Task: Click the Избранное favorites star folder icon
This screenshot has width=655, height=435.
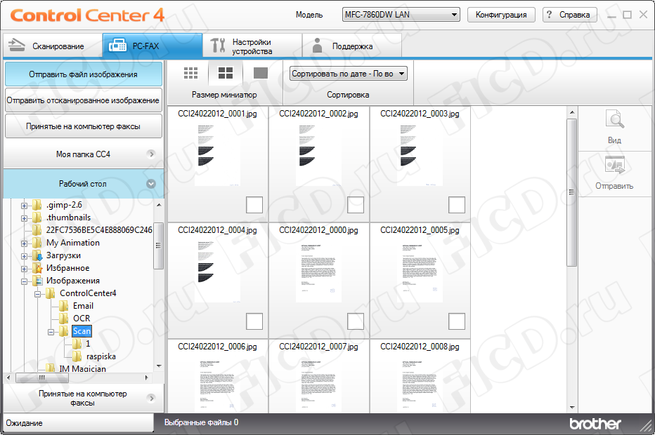Action: coord(37,268)
